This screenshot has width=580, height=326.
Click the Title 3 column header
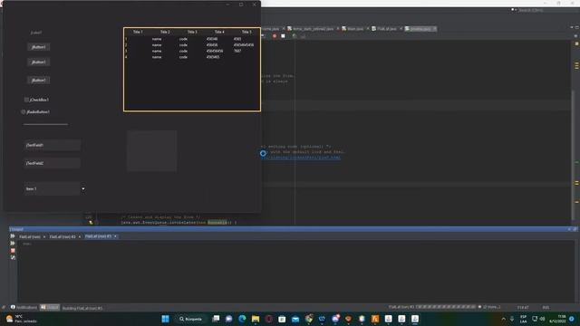coord(192,33)
